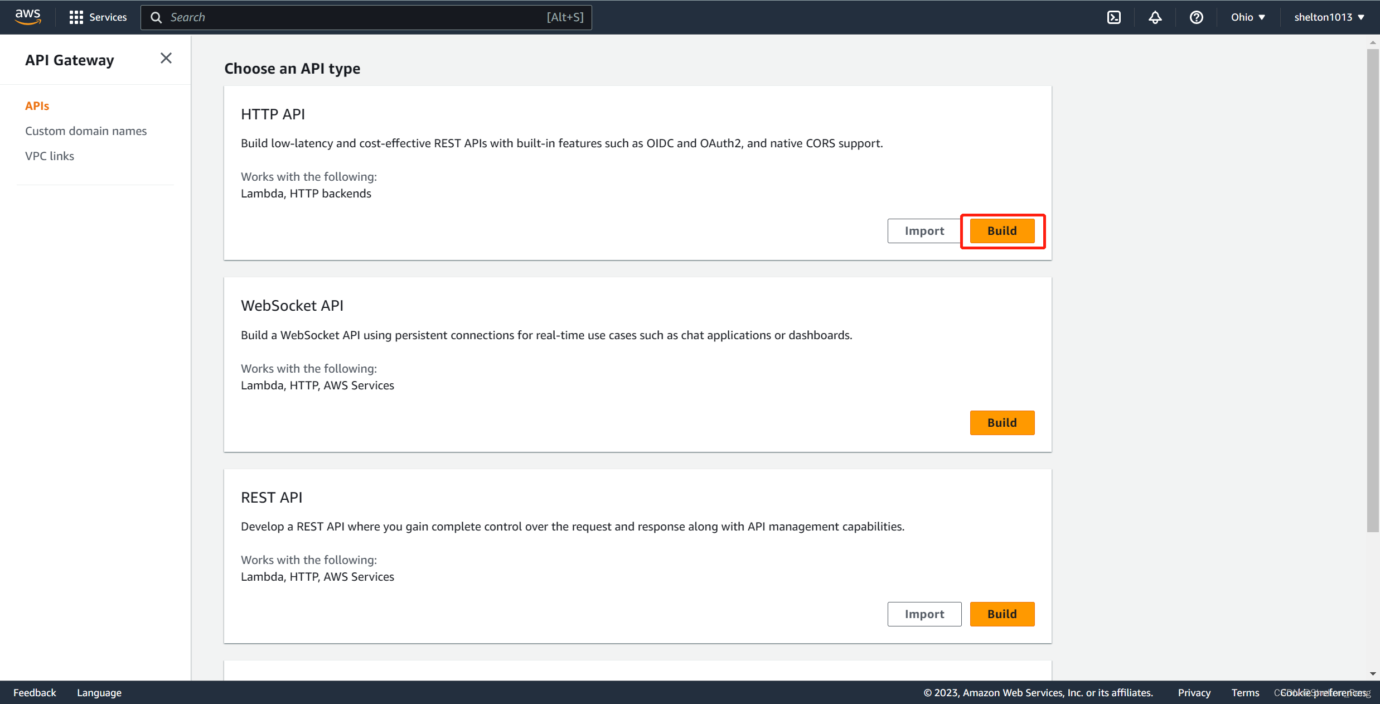
Task: Open help using the question mark icon
Action: pos(1196,17)
